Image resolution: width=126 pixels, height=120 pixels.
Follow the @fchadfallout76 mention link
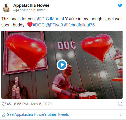[x=79, y=25]
